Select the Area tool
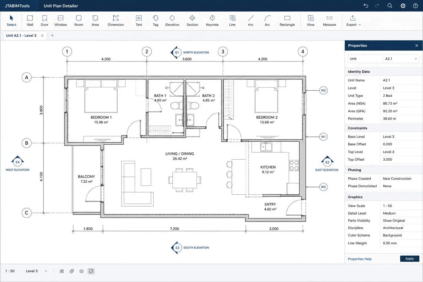 pyautogui.click(x=95, y=21)
